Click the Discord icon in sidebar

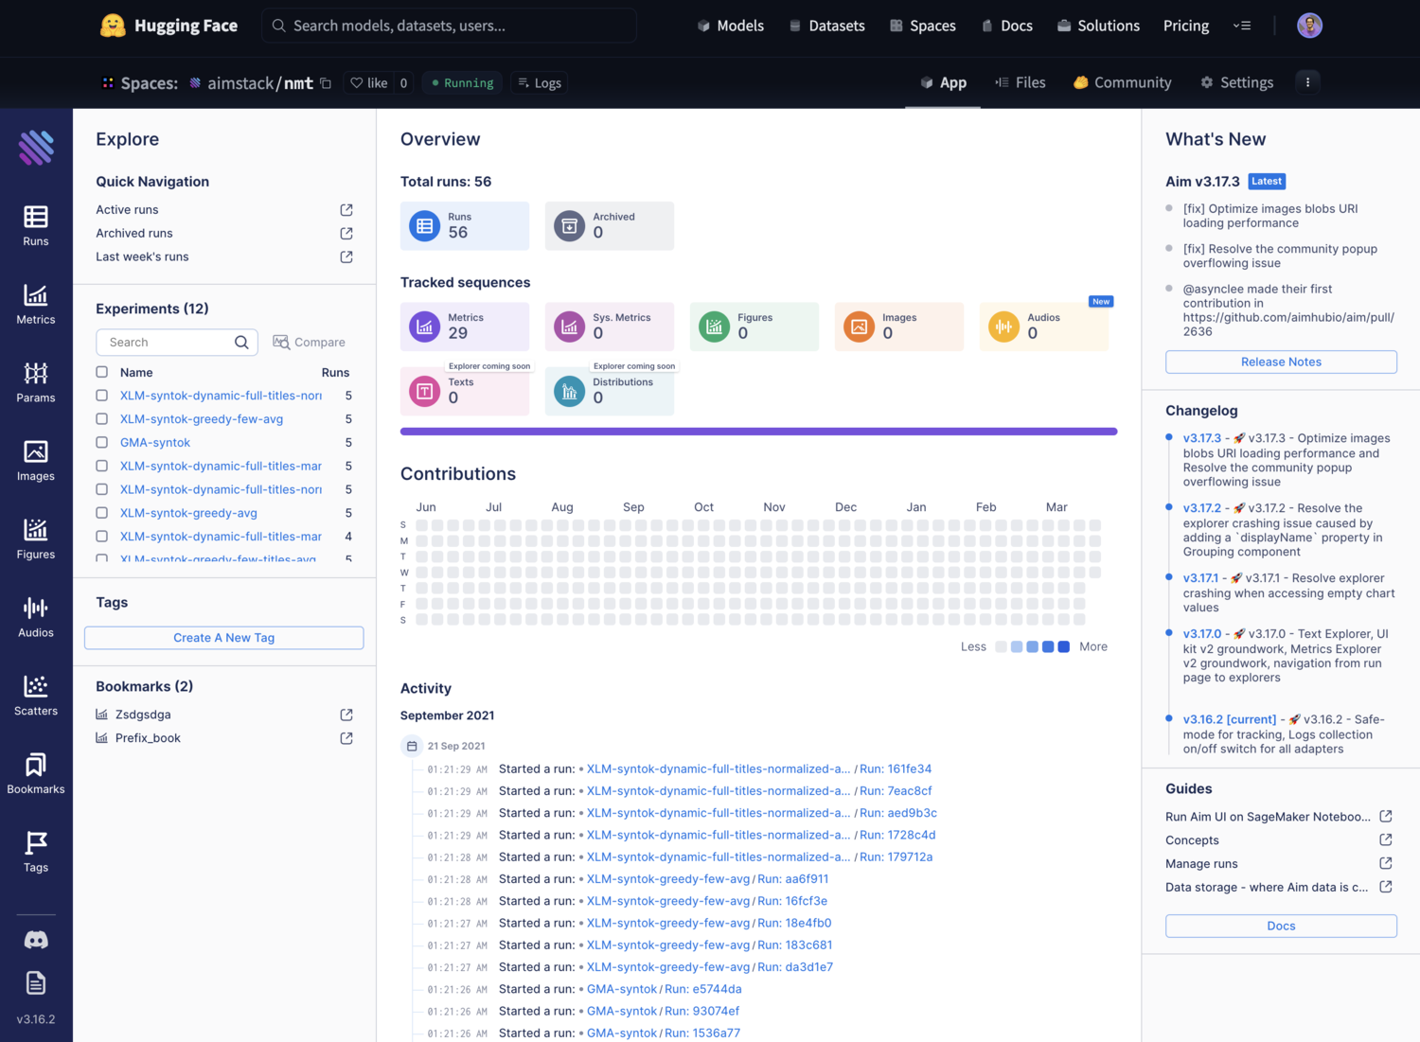pos(36,940)
